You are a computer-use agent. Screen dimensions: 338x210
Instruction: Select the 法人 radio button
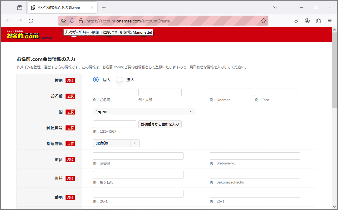coord(120,80)
